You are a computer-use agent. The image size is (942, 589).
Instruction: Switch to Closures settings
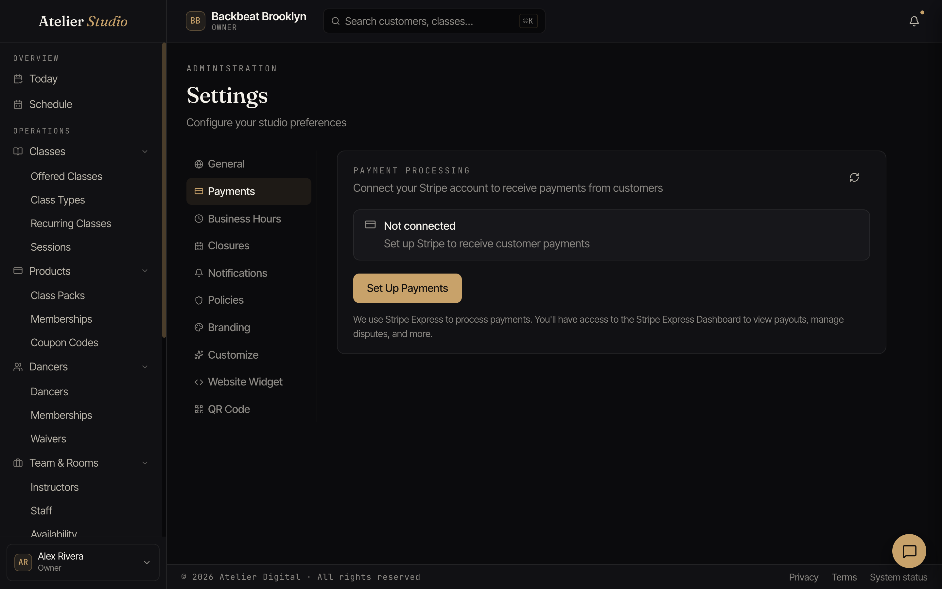coord(249,246)
